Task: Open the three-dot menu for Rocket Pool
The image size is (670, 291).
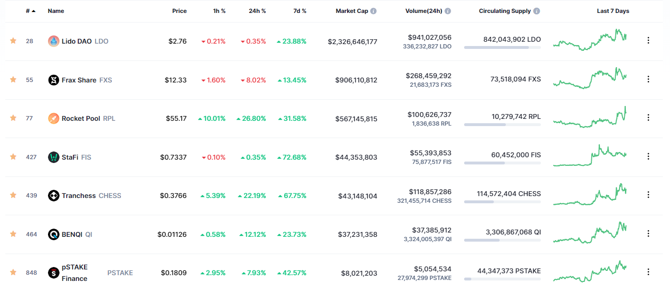Action: click(x=648, y=117)
